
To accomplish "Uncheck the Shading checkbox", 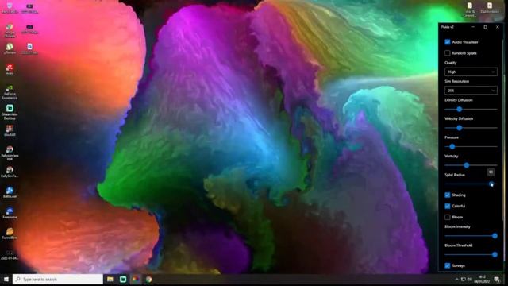I will tap(448, 195).
